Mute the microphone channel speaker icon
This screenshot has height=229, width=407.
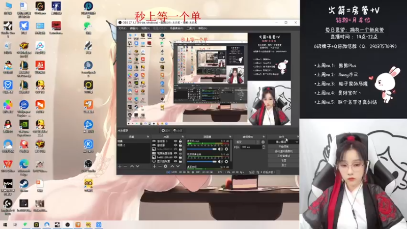220,149
